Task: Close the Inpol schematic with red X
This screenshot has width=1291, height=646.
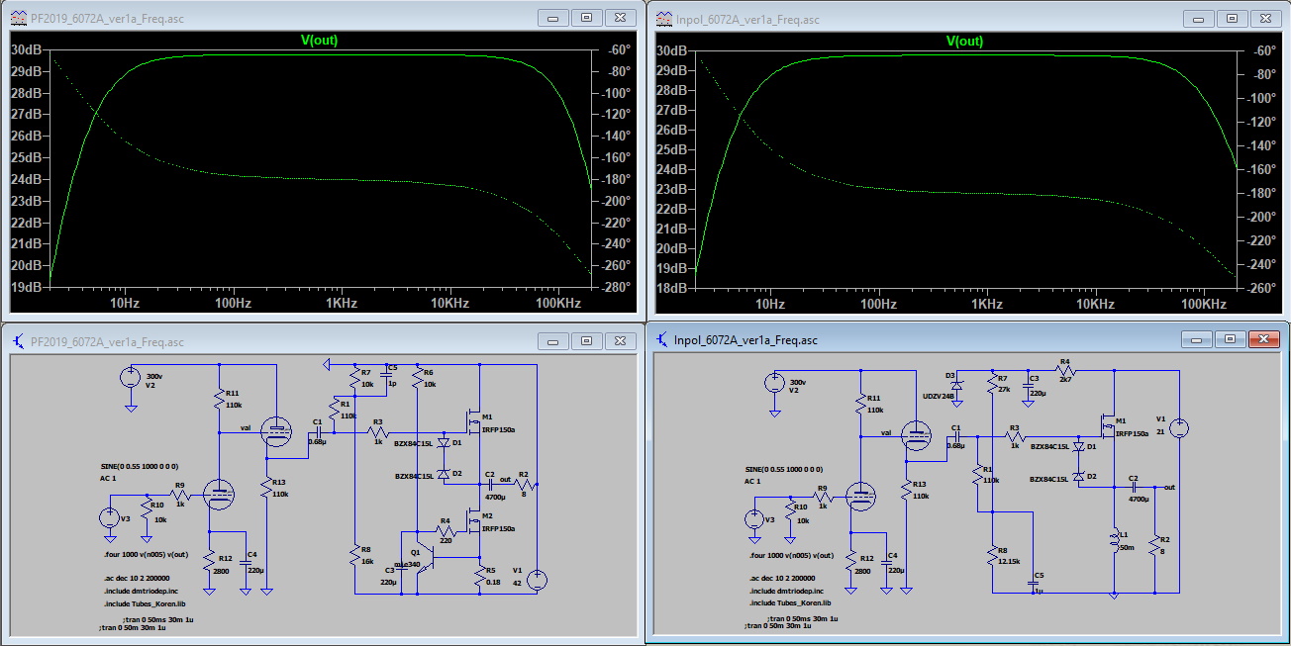Action: (1264, 338)
